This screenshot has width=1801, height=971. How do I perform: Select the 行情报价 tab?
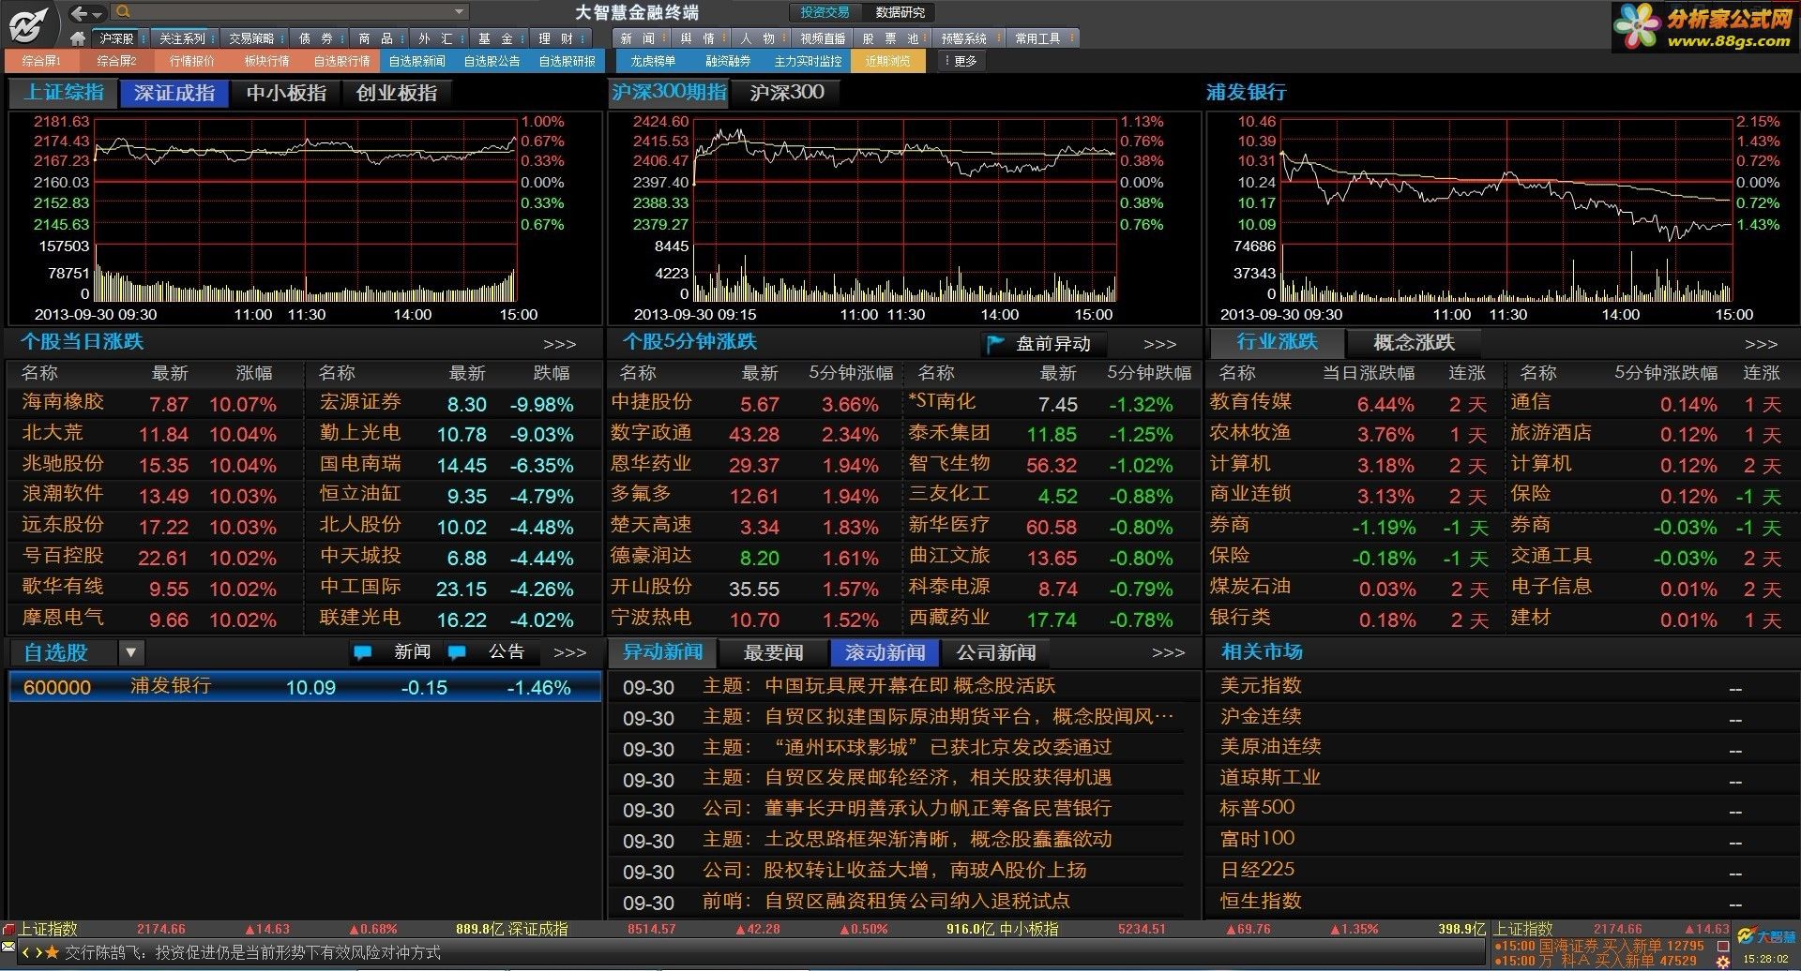(191, 61)
